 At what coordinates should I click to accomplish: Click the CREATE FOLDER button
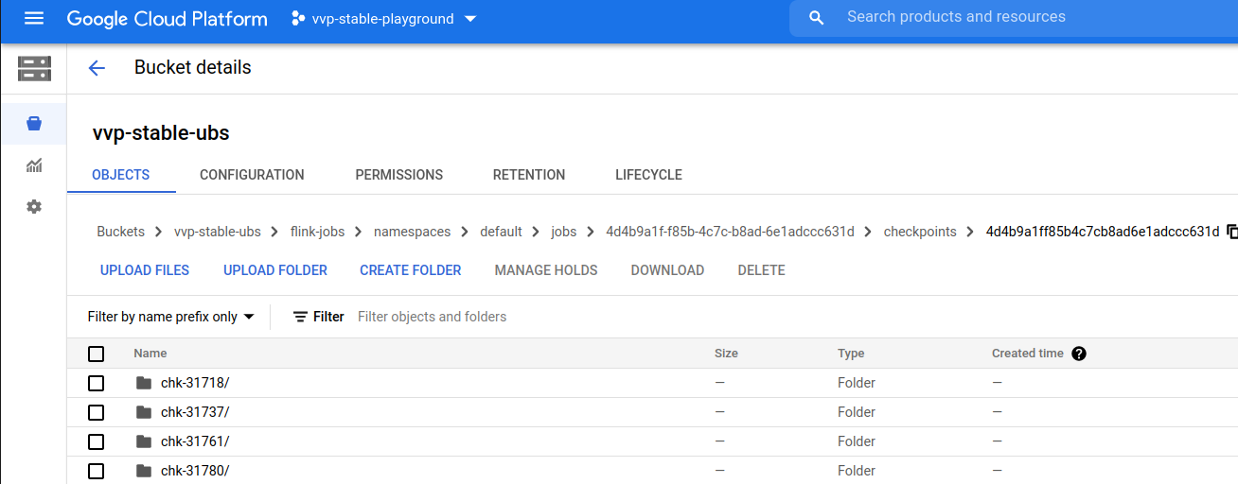[x=411, y=270]
